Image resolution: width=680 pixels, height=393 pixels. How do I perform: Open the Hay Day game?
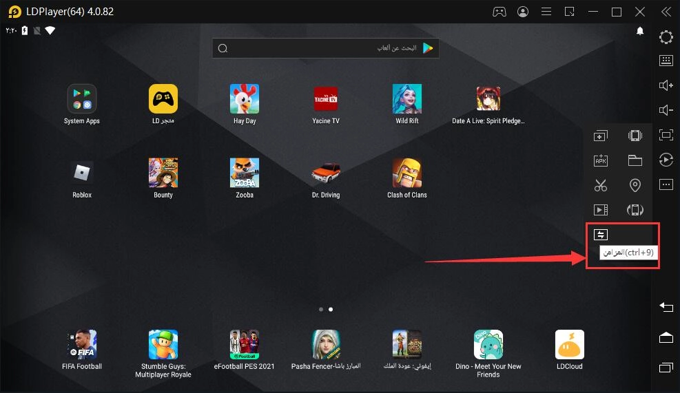tap(245, 99)
